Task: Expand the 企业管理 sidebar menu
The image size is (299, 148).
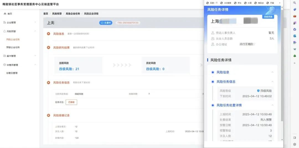Action: 35,22
